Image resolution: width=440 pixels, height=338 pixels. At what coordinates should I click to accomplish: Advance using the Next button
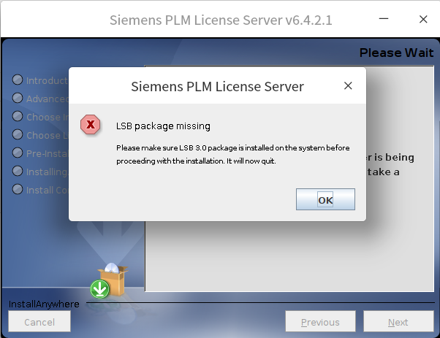click(398, 322)
